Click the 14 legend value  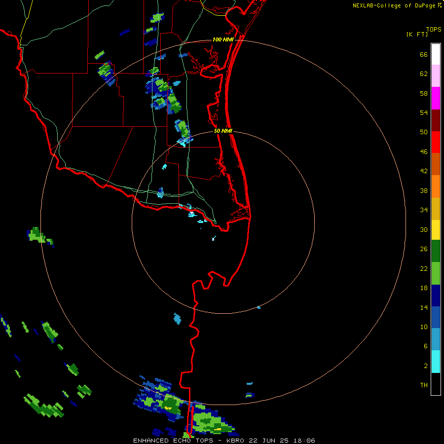coord(424,307)
